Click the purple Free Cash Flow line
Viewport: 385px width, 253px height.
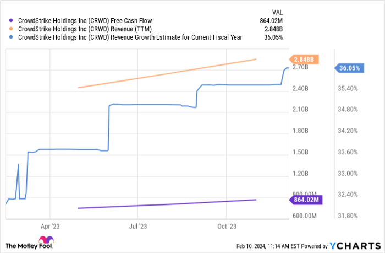point(168,204)
